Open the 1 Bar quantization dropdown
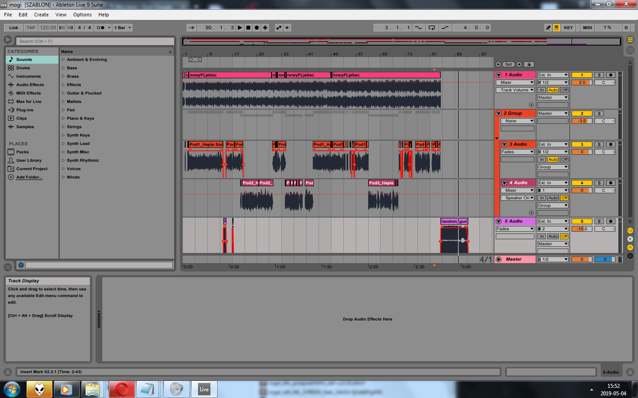Screen dimensions: 638x398 click(x=123, y=27)
